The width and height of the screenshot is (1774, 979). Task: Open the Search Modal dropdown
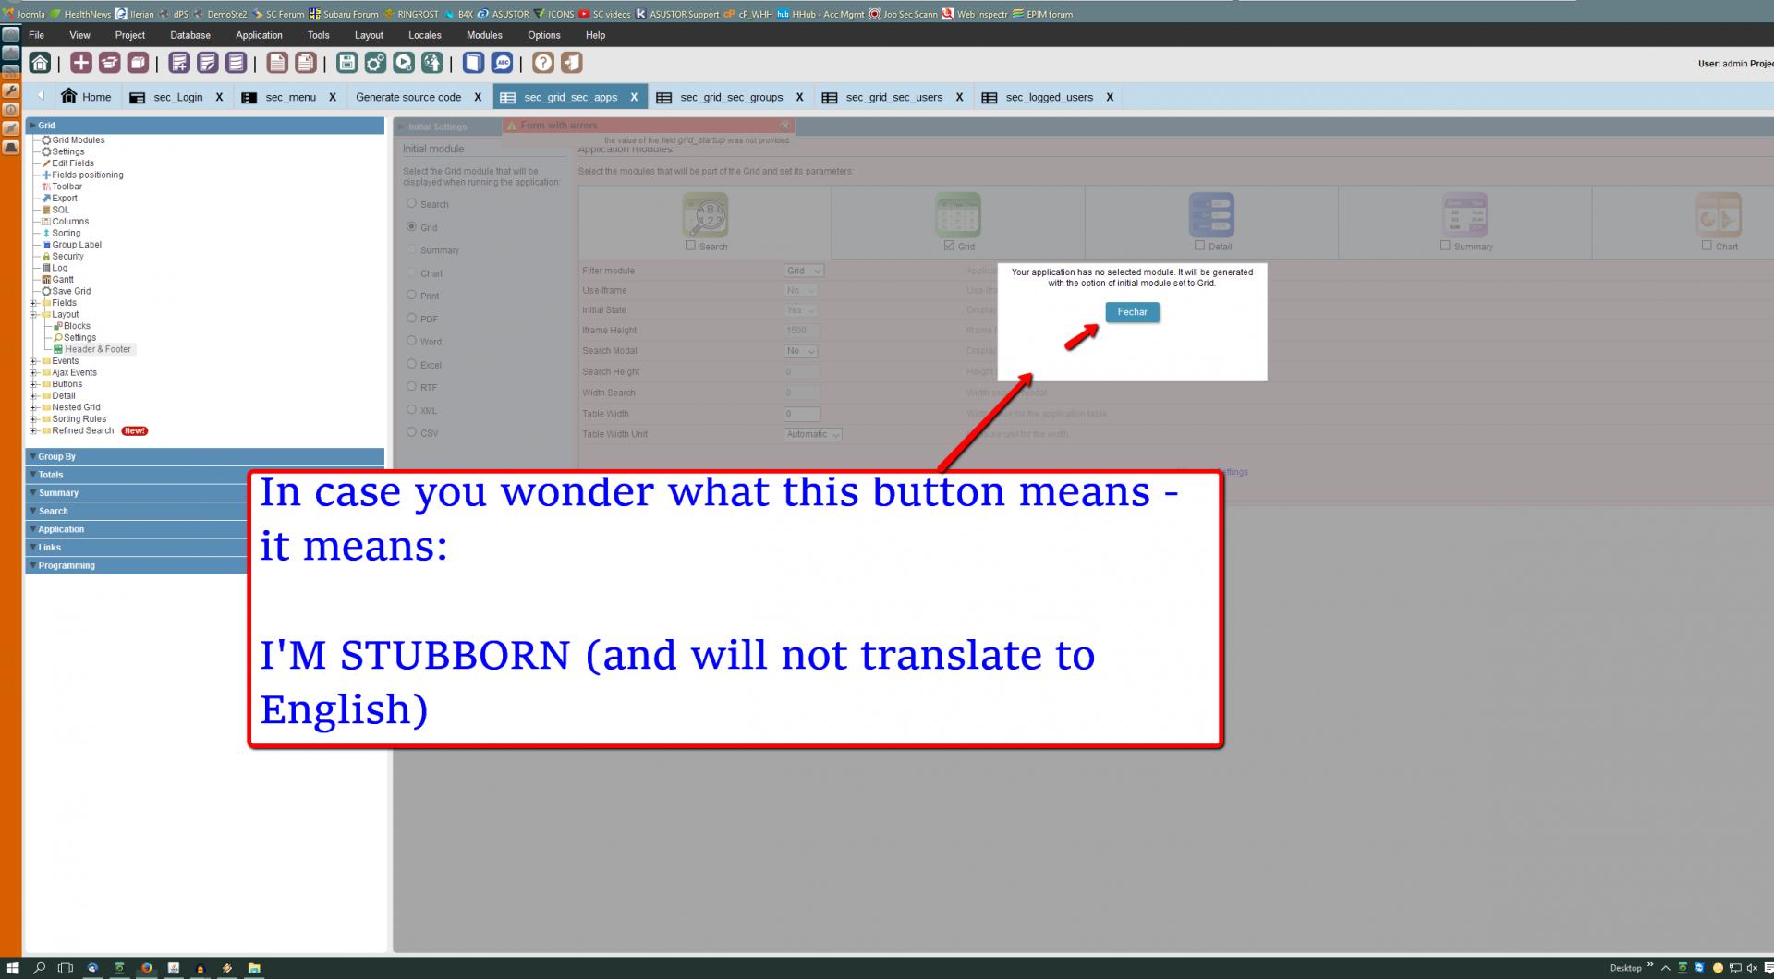click(800, 351)
